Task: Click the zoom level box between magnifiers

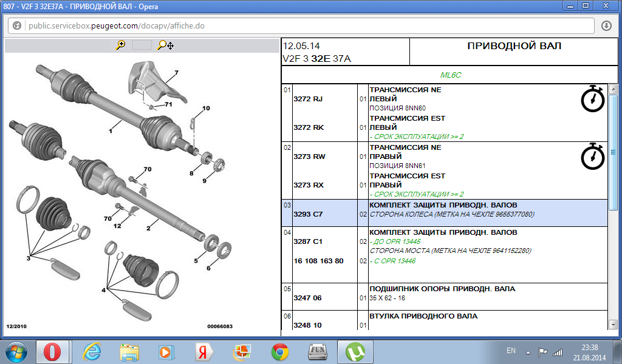Action: (142, 45)
